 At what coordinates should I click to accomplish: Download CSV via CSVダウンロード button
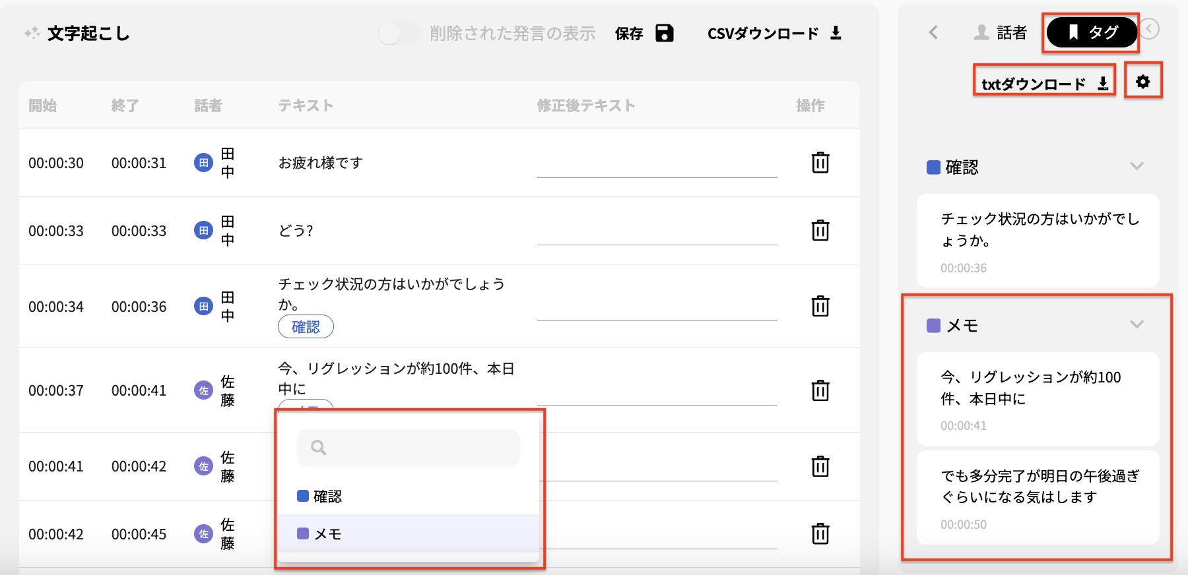click(774, 33)
